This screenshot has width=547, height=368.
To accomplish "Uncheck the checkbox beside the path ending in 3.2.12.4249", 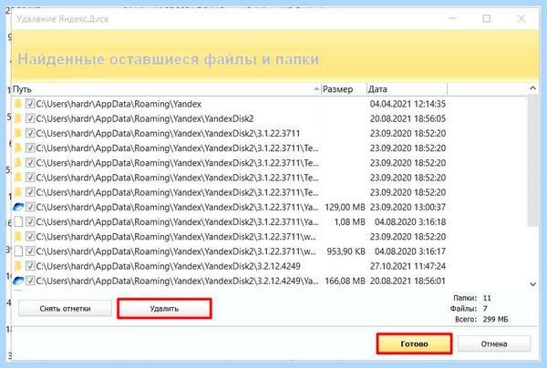I will pos(30,266).
